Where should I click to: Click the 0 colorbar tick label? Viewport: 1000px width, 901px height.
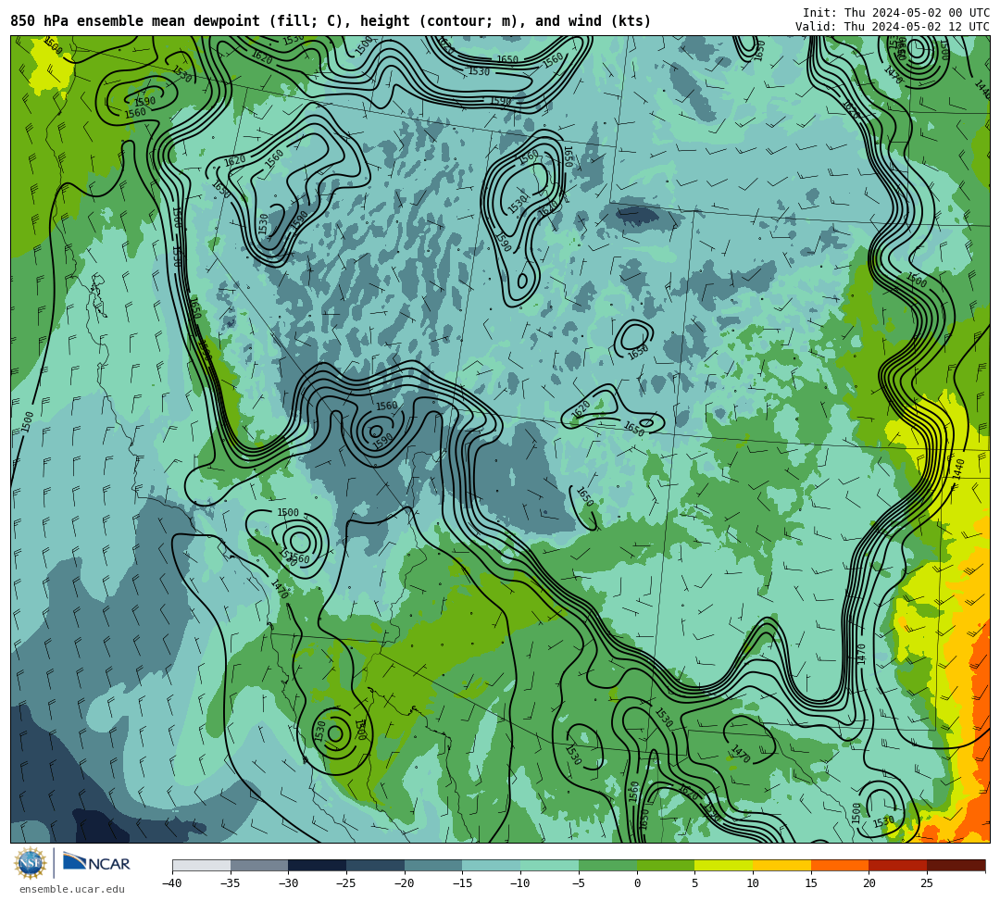[x=637, y=883]
